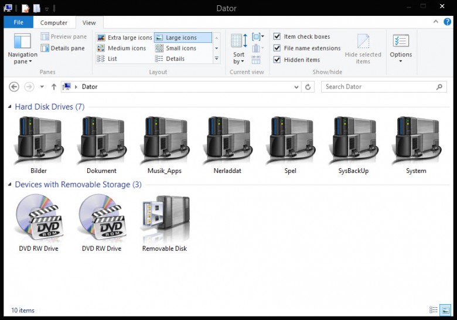Screen dimensions: 457x320
Task: Click the Group by icon
Action: tap(258, 37)
